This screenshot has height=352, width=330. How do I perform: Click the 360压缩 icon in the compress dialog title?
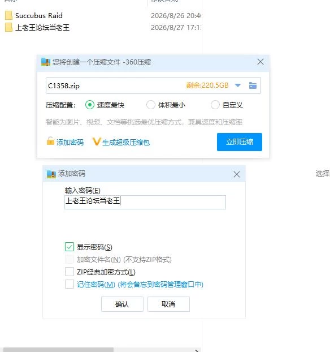[x=46, y=62]
